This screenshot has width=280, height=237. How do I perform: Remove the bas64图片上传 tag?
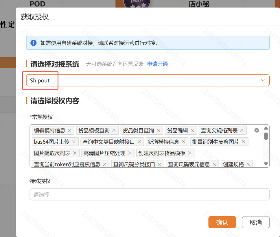pyautogui.click(x=74, y=142)
